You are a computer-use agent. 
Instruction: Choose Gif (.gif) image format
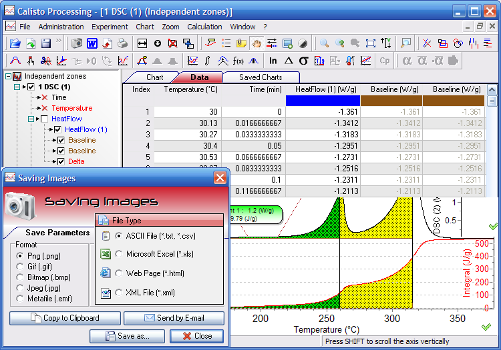(20, 267)
